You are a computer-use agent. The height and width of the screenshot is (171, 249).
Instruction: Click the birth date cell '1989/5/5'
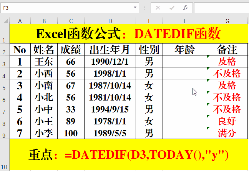tap(110, 133)
